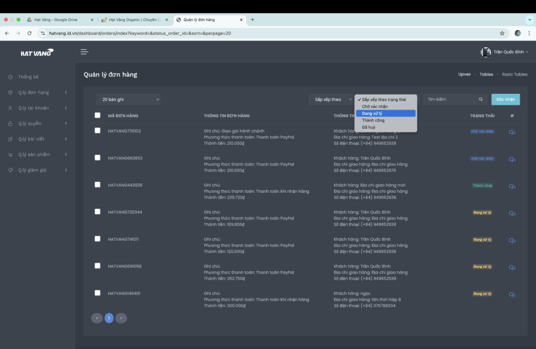The width and height of the screenshot is (536, 349).
Task: Expand Q.lý sản phẩm sidebar menu
Action: 38,154
